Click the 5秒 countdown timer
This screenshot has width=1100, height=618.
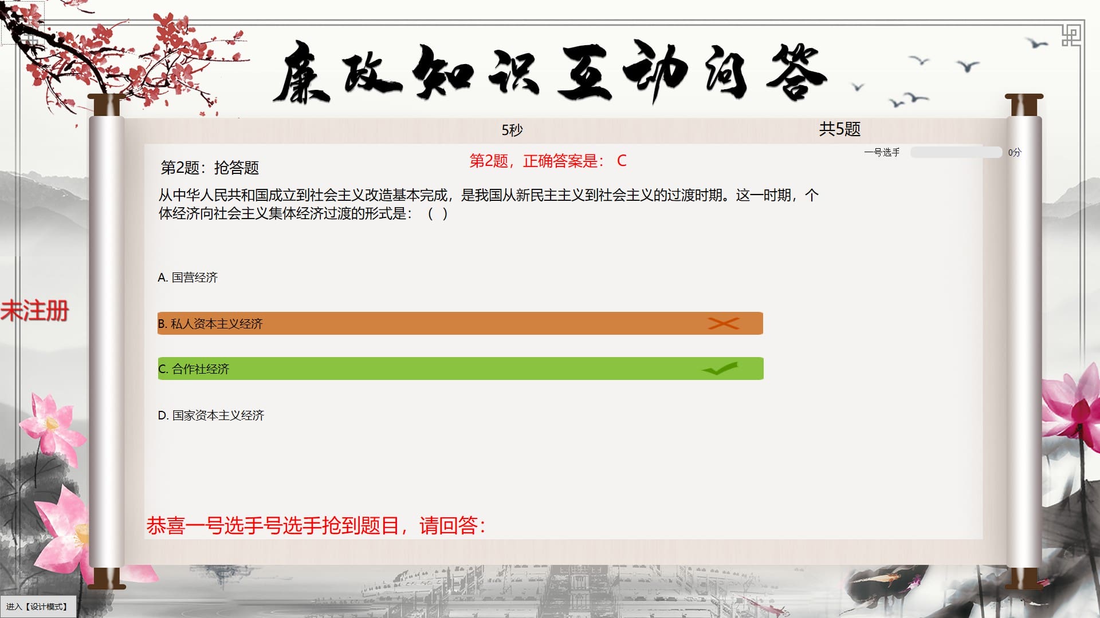(512, 130)
